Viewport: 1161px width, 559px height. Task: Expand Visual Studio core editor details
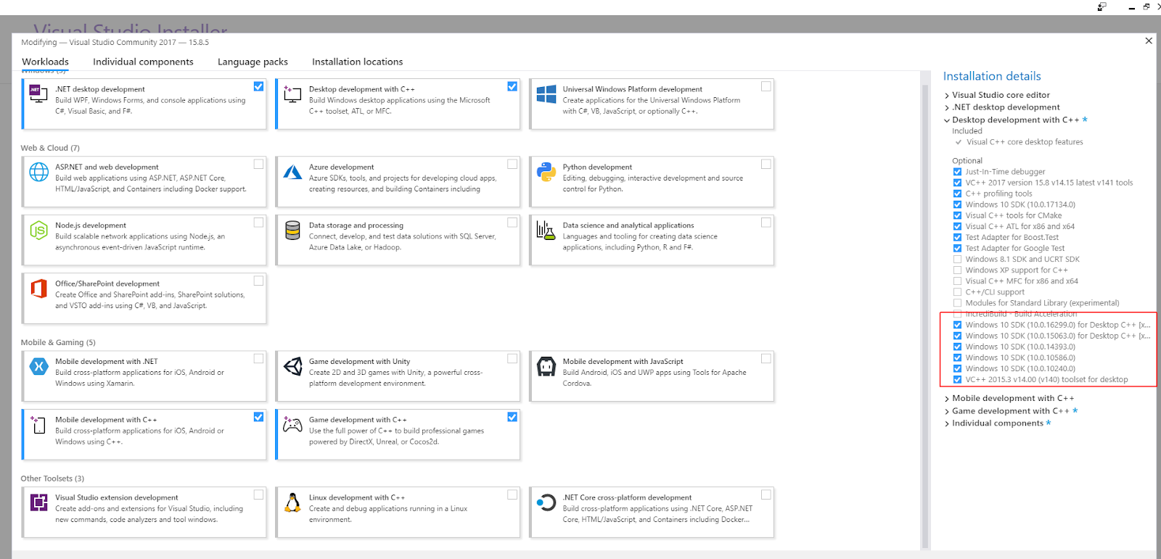tap(947, 95)
